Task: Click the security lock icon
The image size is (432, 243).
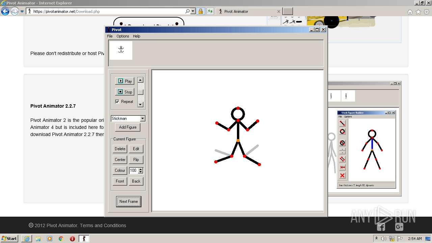Action: [200, 11]
